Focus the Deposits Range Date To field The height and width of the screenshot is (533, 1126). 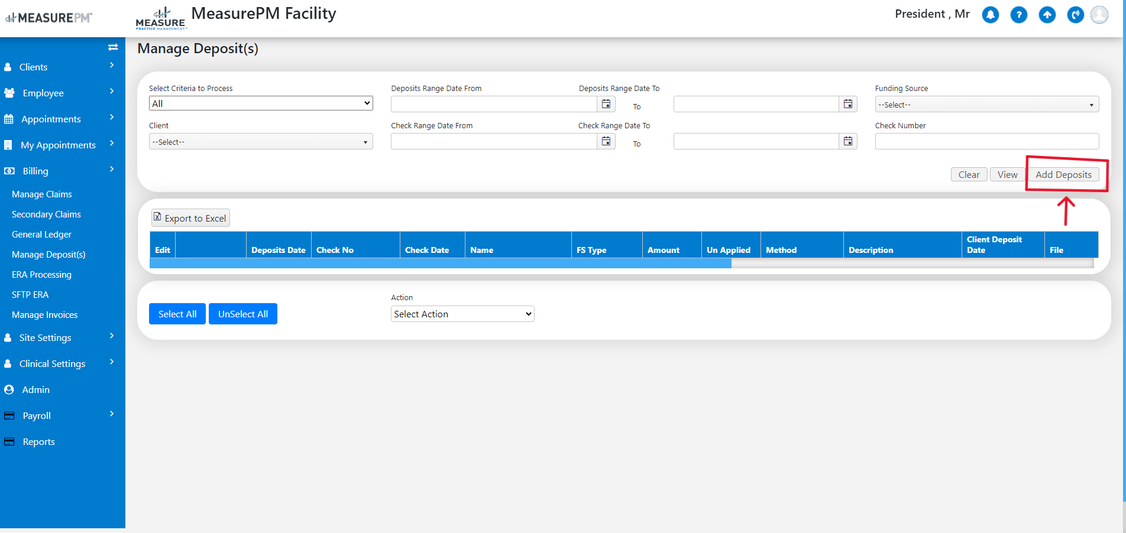(x=756, y=104)
